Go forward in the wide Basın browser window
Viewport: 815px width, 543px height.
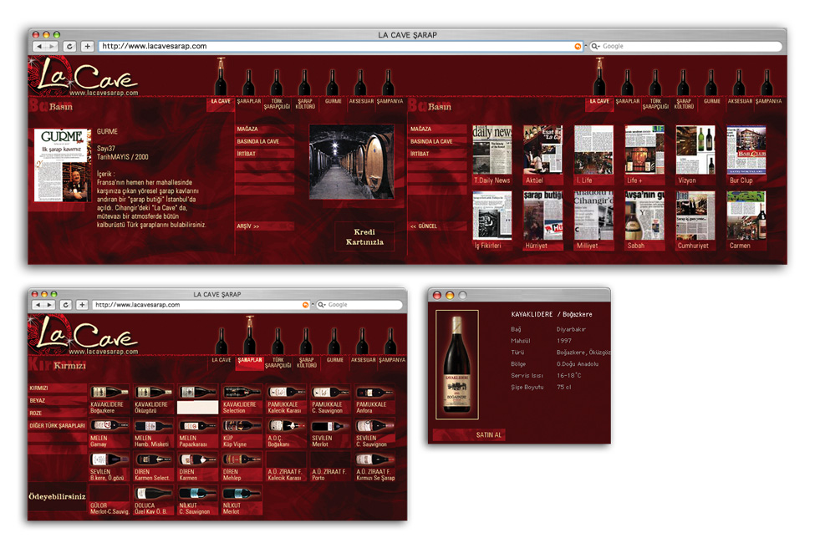(52, 46)
